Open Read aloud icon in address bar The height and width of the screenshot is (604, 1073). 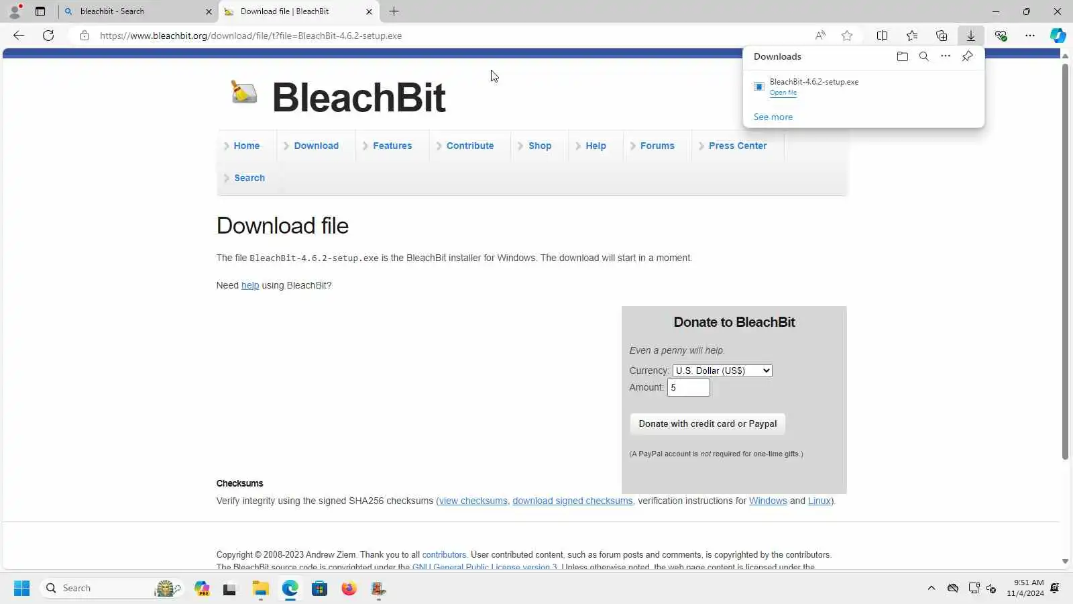820,36
